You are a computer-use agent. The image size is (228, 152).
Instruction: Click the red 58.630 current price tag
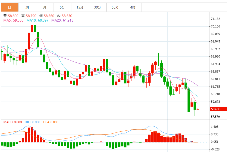[218, 109]
